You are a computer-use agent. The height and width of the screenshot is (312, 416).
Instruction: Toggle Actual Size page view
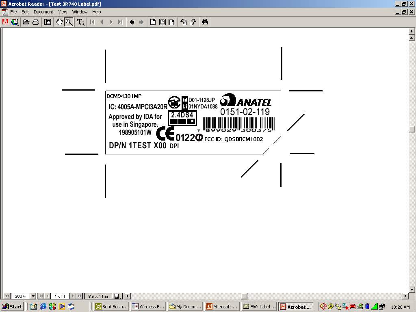153,22
